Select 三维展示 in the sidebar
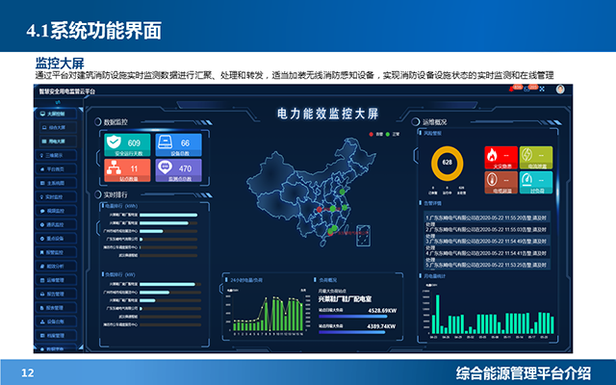 tap(56, 156)
